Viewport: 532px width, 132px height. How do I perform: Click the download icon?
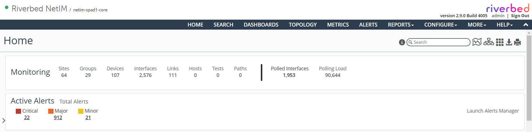509,42
